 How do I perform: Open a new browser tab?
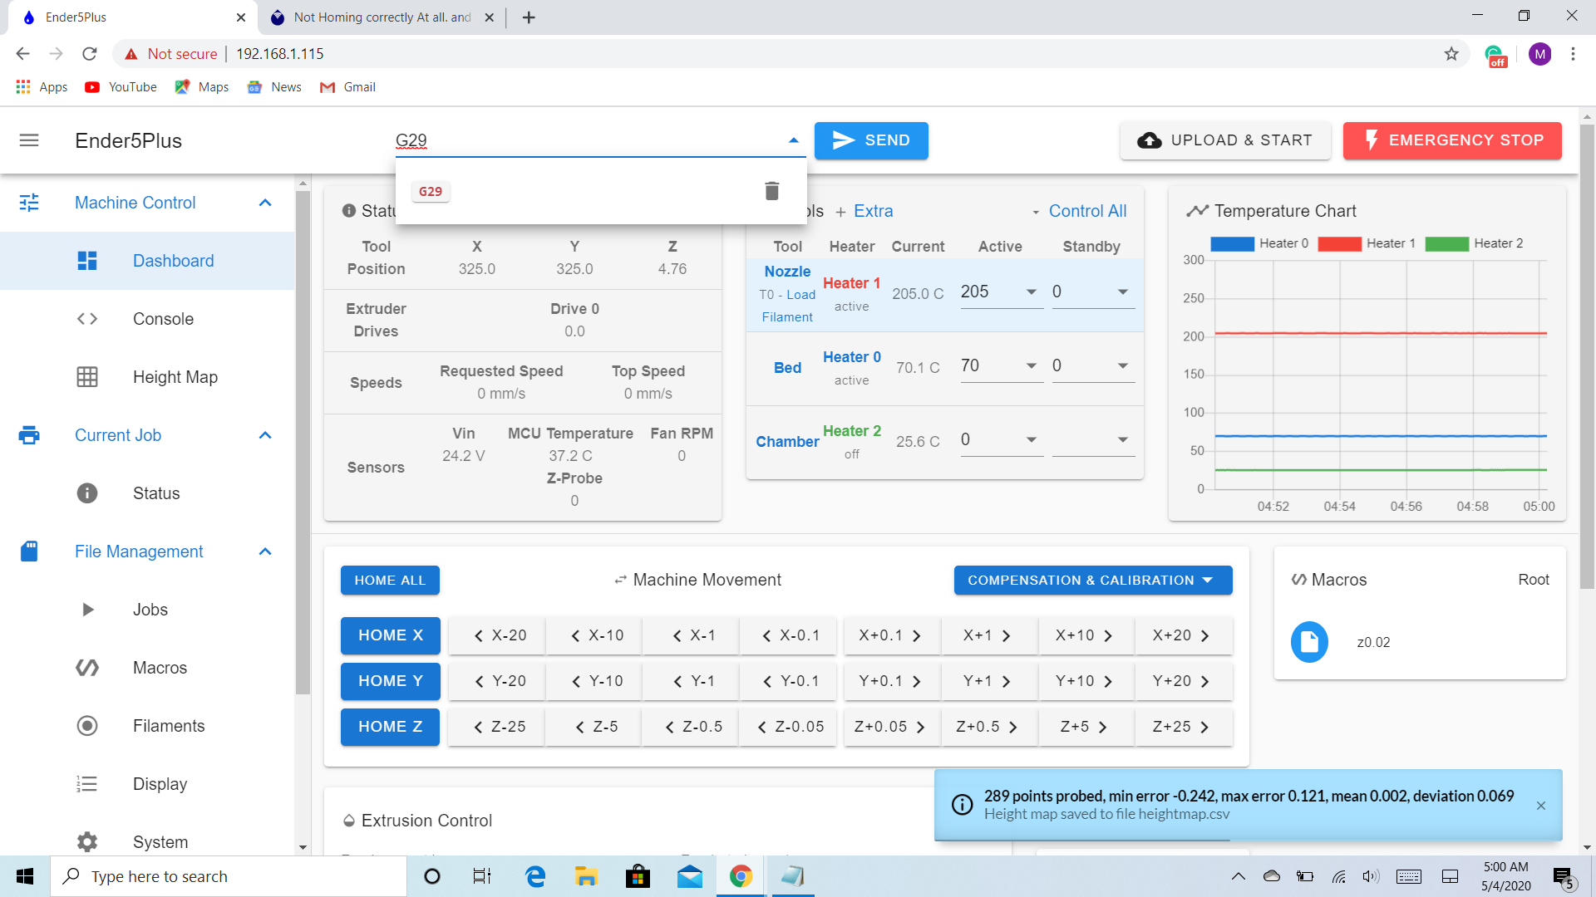coord(529,17)
